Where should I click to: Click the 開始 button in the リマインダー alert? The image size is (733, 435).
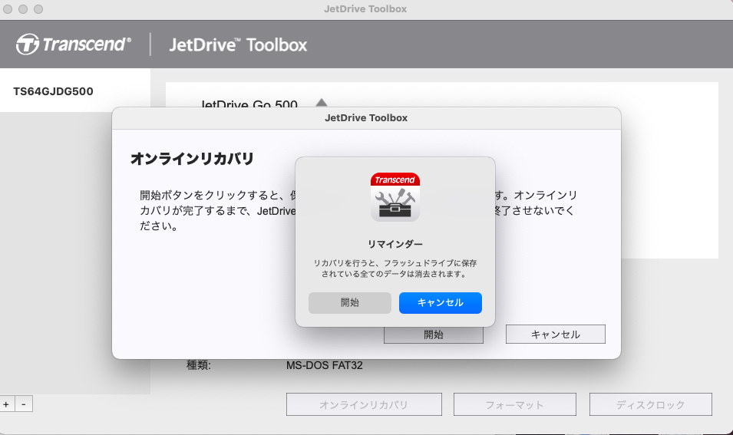coord(350,303)
